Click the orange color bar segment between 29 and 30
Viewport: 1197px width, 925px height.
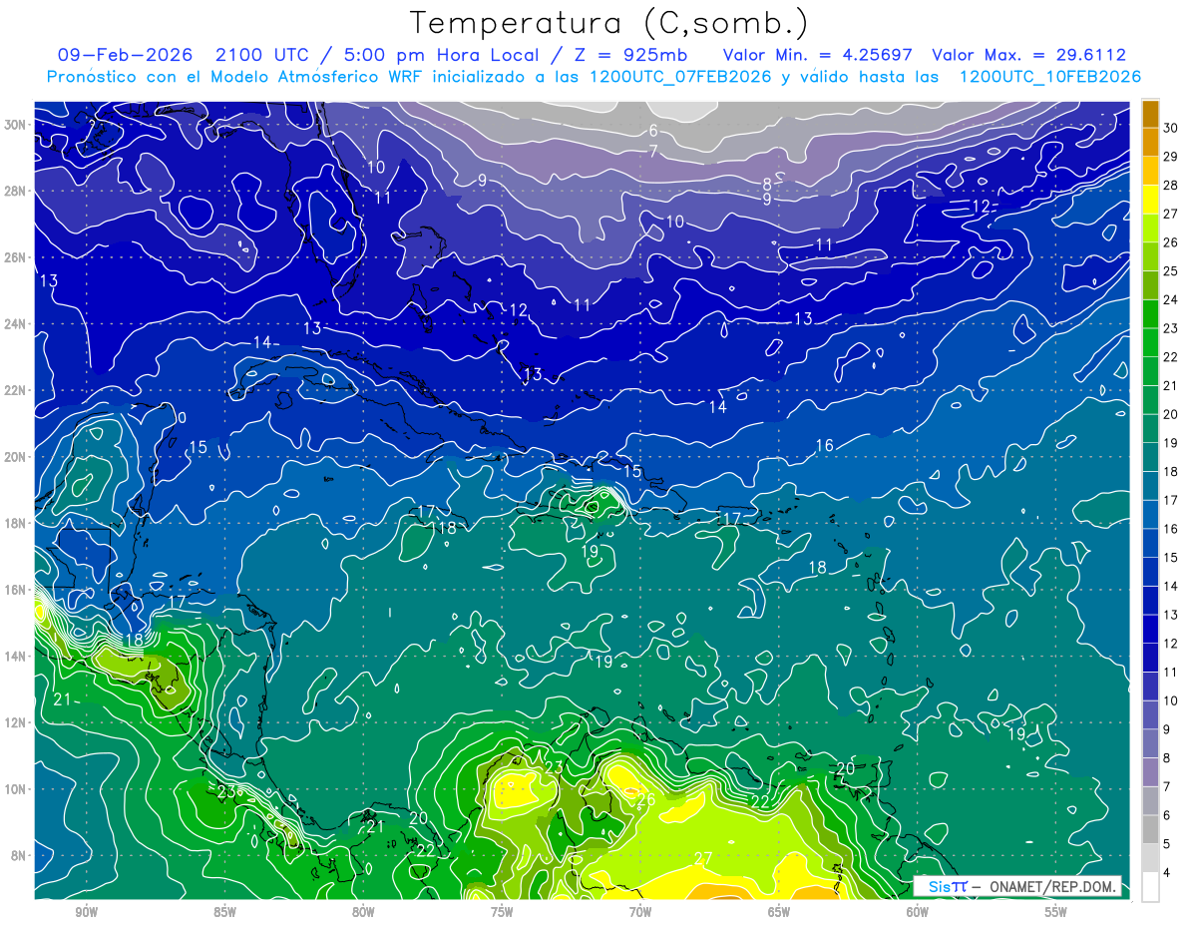pos(1150,142)
